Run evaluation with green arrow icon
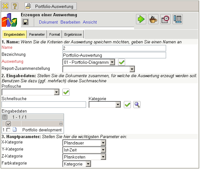Screen dimensions: 200x169 click(141, 19)
